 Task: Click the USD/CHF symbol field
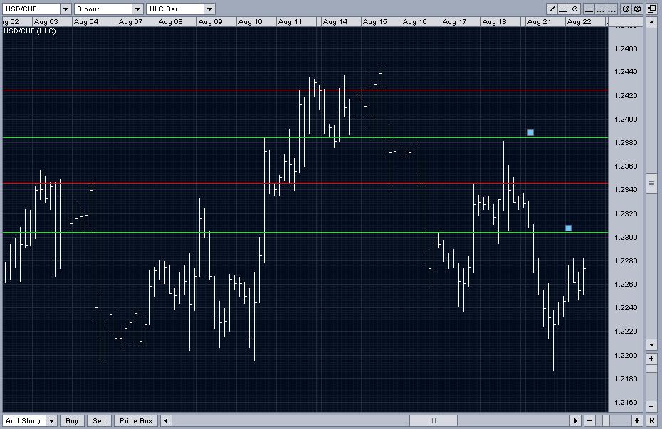tap(31, 9)
